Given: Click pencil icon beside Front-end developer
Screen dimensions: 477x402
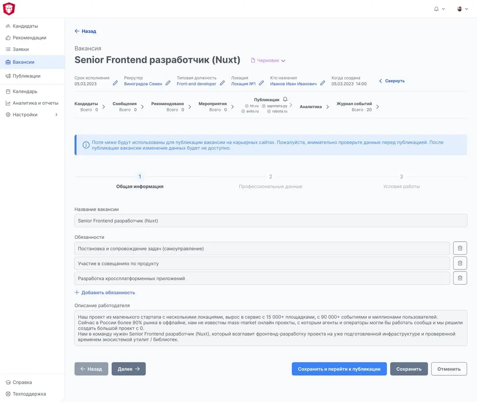Looking at the screenshot, I should coord(222,83).
